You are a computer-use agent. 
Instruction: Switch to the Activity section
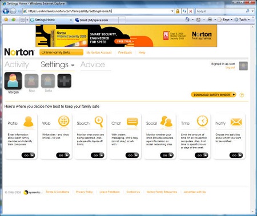pyautogui.click(x=17, y=64)
